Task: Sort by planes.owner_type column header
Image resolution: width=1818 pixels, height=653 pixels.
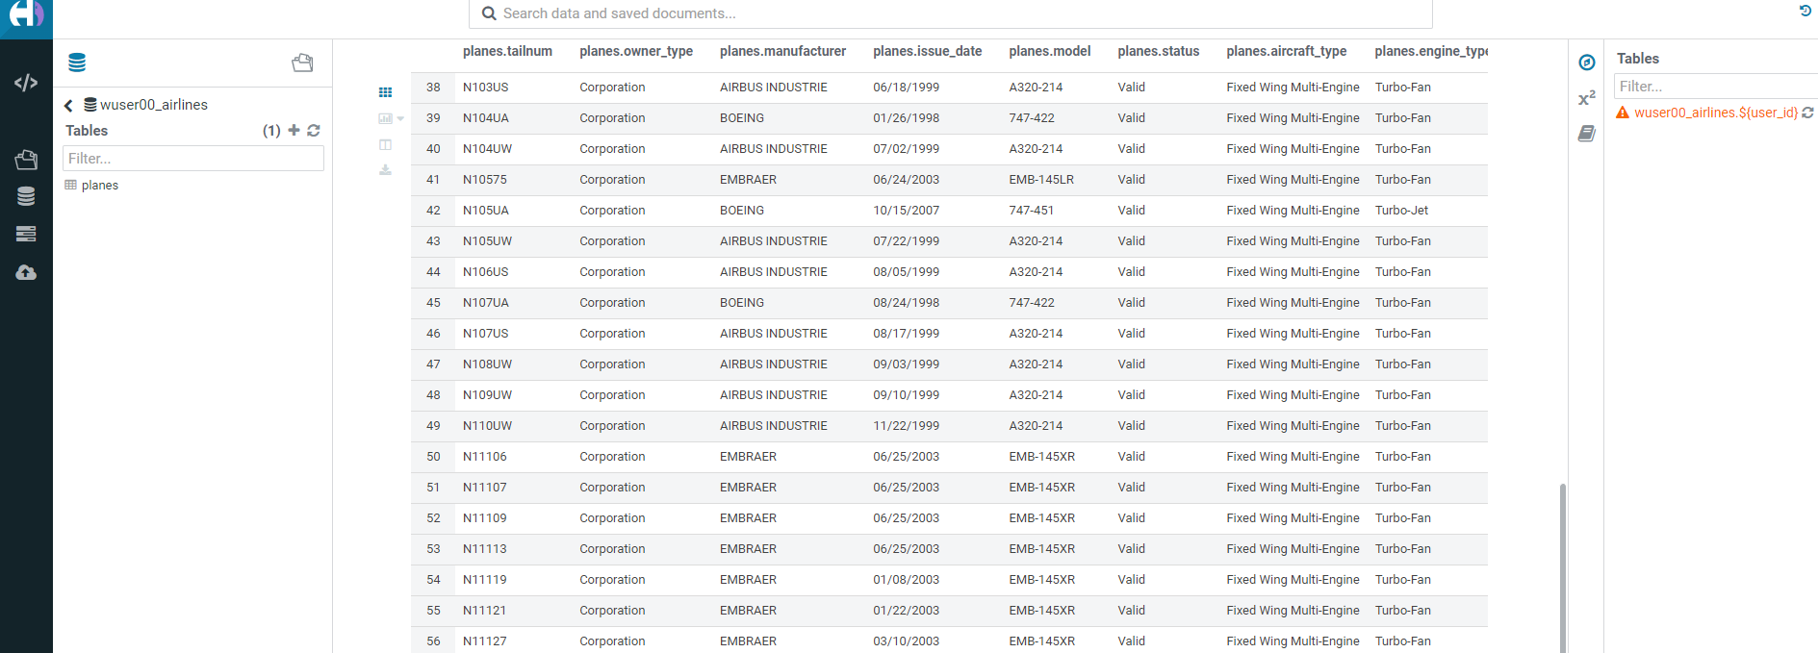Action: (x=636, y=51)
